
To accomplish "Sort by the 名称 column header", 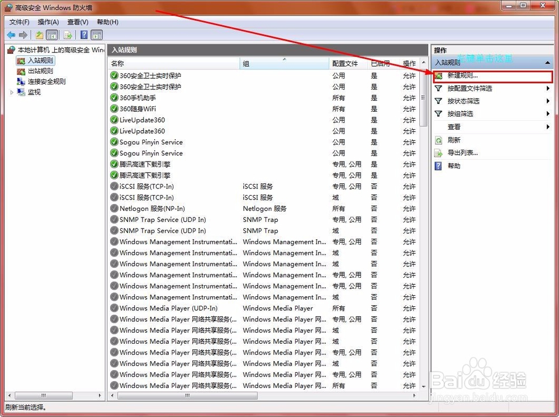I will [x=174, y=63].
